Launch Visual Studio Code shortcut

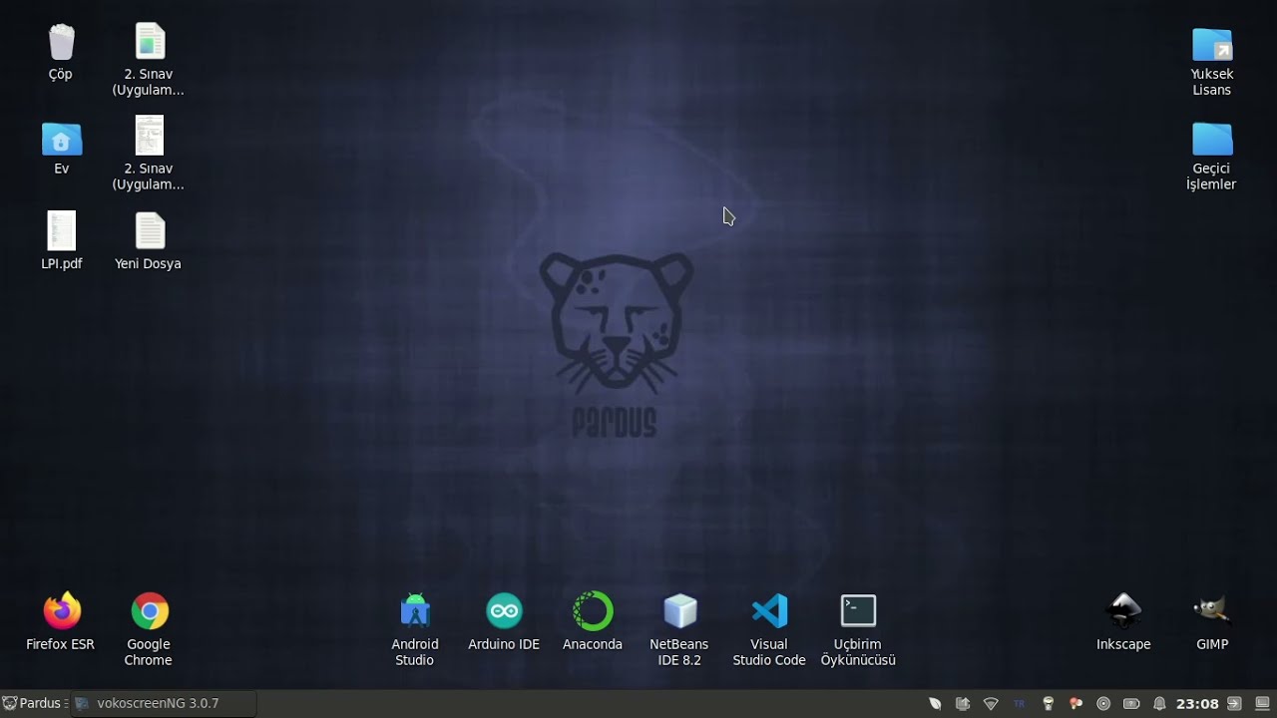coord(769,629)
